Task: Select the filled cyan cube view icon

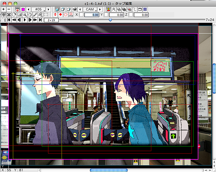Action: click(57, 9)
